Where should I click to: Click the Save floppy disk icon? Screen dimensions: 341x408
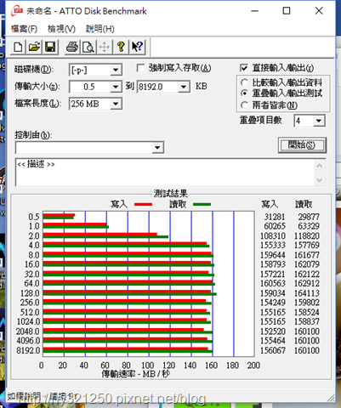click(x=50, y=47)
